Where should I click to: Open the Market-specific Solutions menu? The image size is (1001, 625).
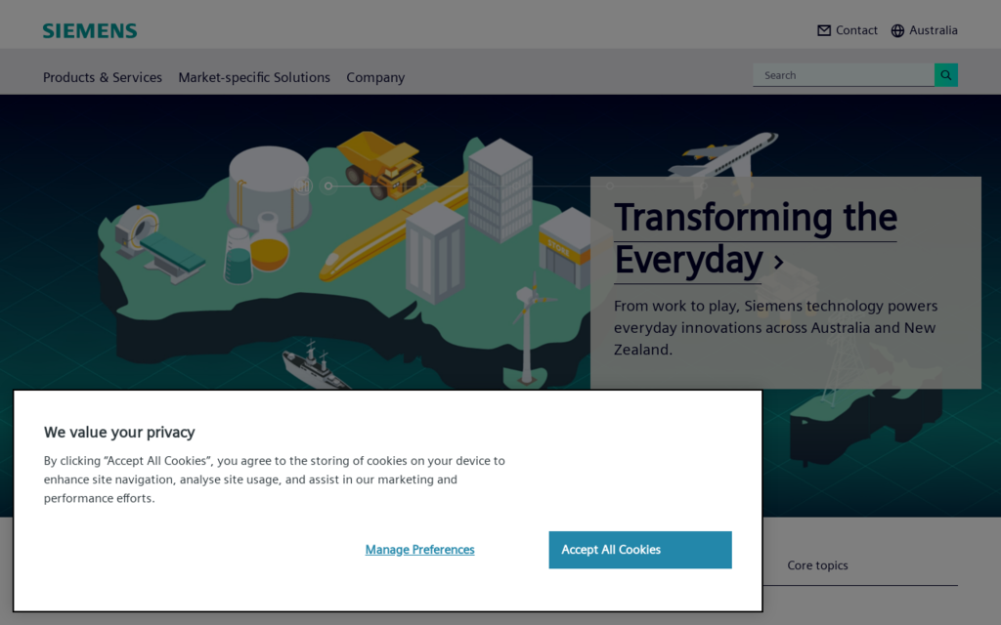(x=254, y=77)
